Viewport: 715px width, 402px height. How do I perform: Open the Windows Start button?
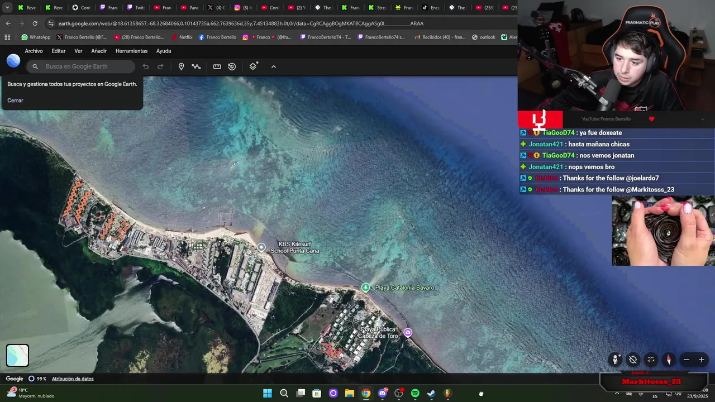[268, 393]
